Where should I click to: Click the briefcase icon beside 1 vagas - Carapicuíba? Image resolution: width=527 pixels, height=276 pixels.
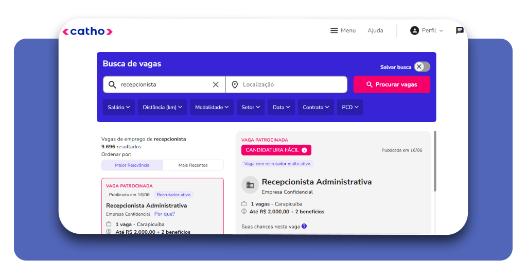point(244,203)
